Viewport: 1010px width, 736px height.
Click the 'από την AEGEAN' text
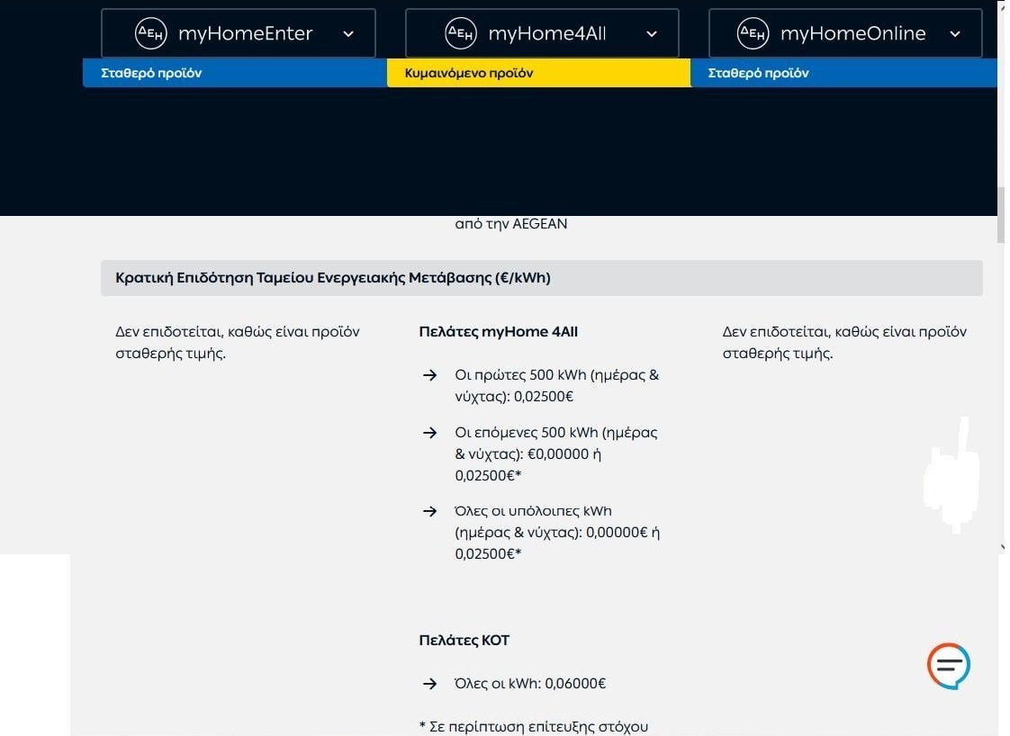(x=510, y=224)
